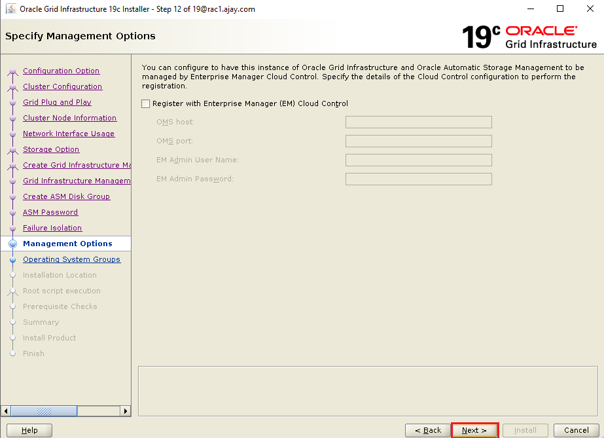Go to Create ASM Disk Group step
This screenshot has width=604, height=438.
(66, 196)
